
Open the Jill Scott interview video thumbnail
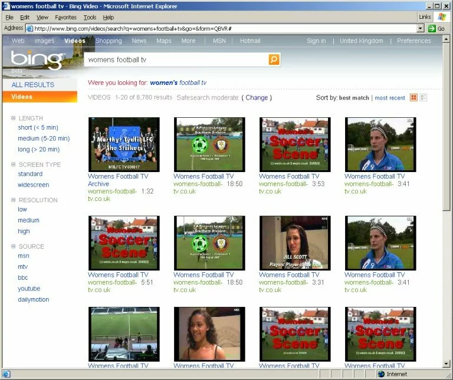[295, 243]
